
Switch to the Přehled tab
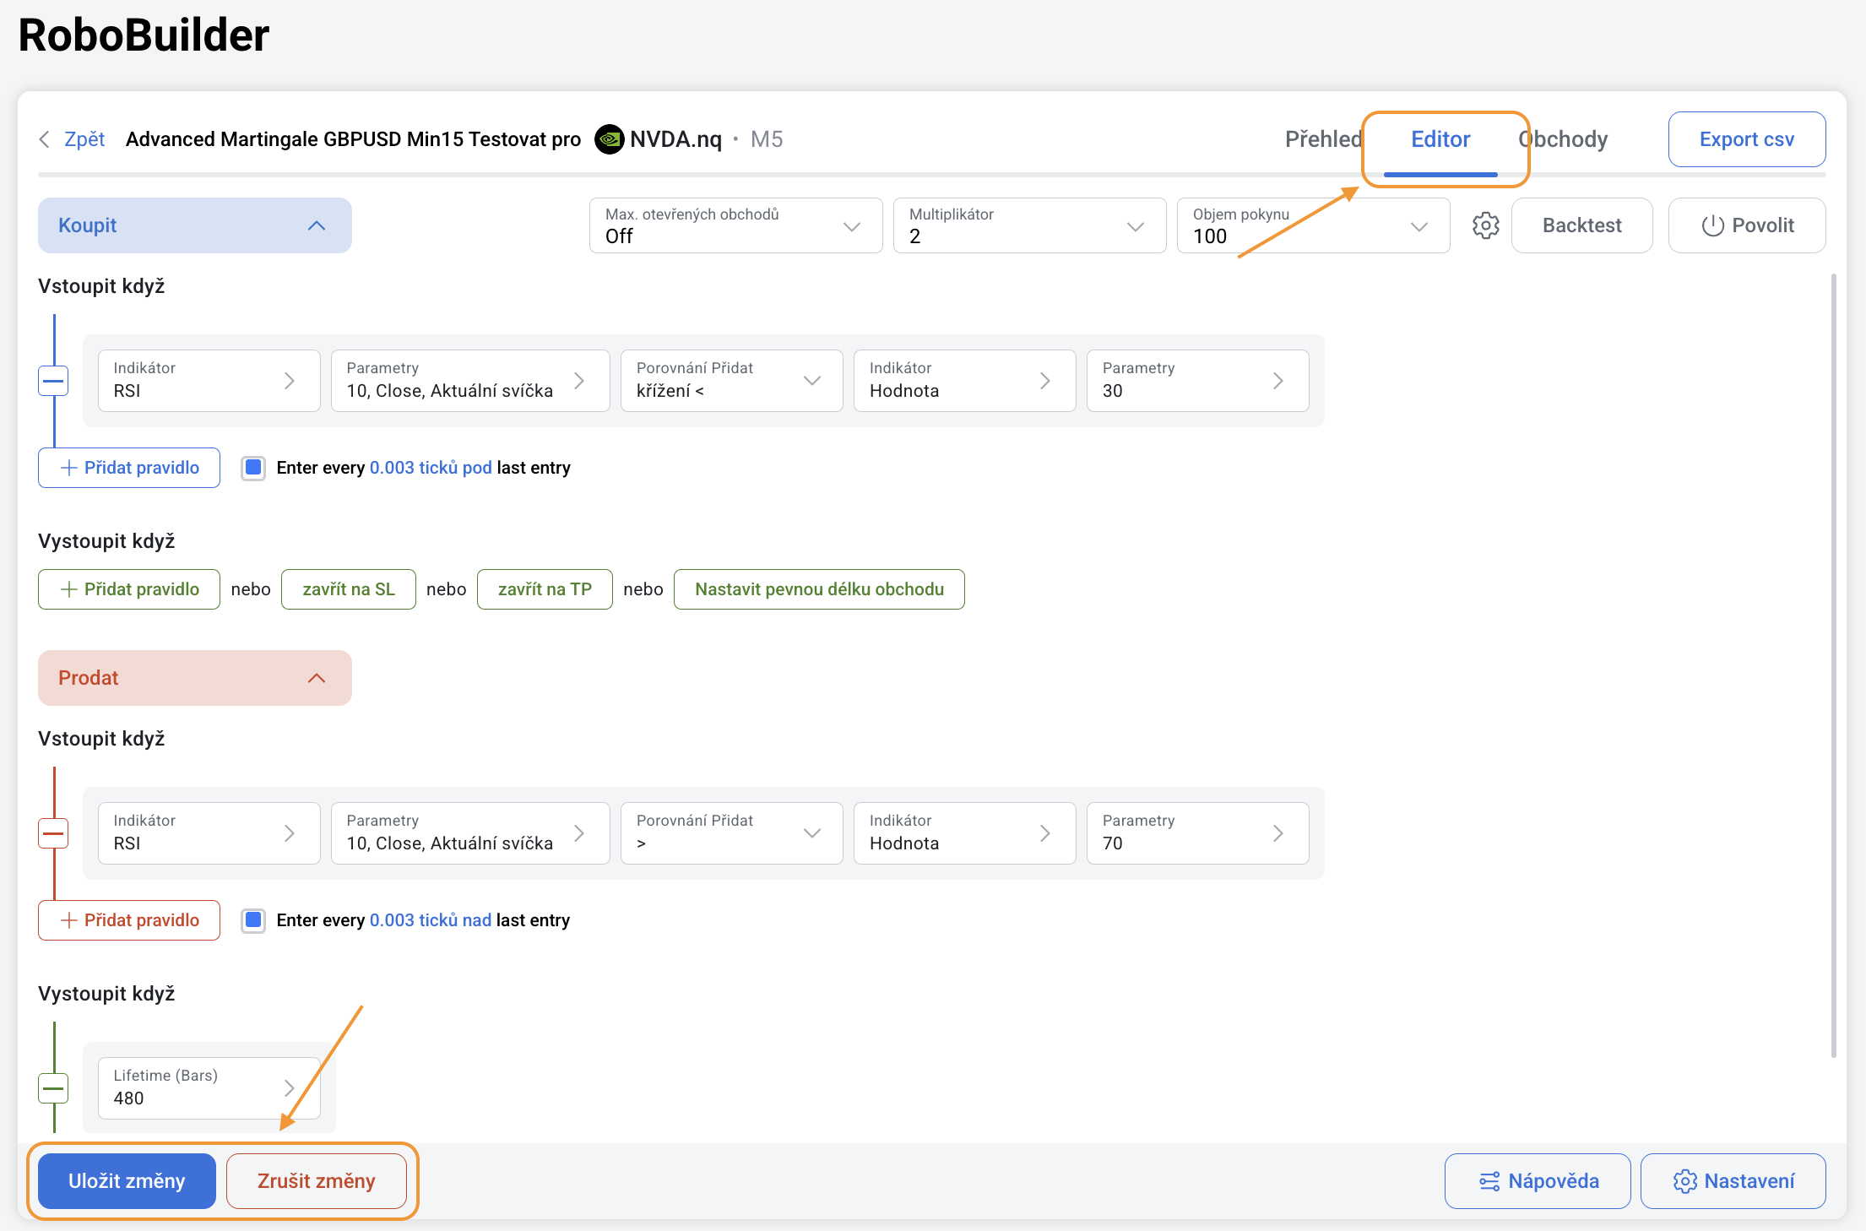coord(1322,139)
